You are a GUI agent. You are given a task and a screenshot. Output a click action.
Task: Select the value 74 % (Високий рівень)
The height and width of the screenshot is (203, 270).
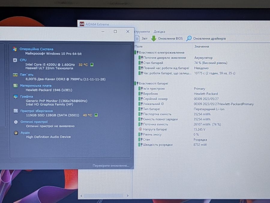(211, 63)
